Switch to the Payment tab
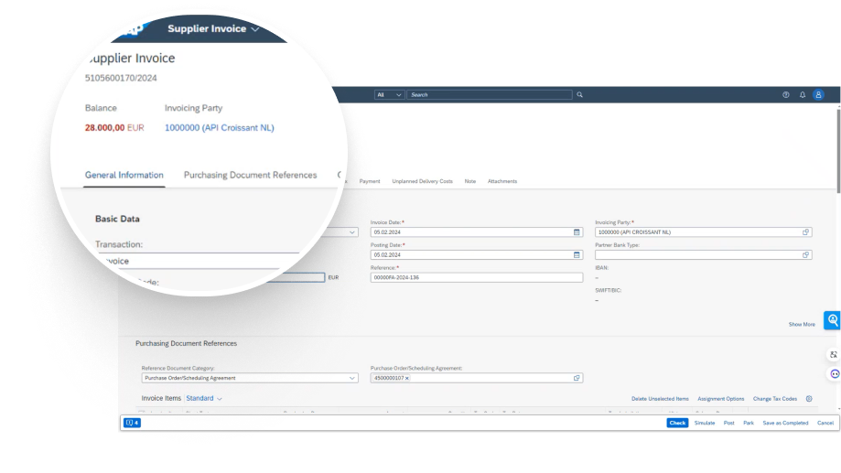This screenshot has height=473, width=841. [x=370, y=181]
